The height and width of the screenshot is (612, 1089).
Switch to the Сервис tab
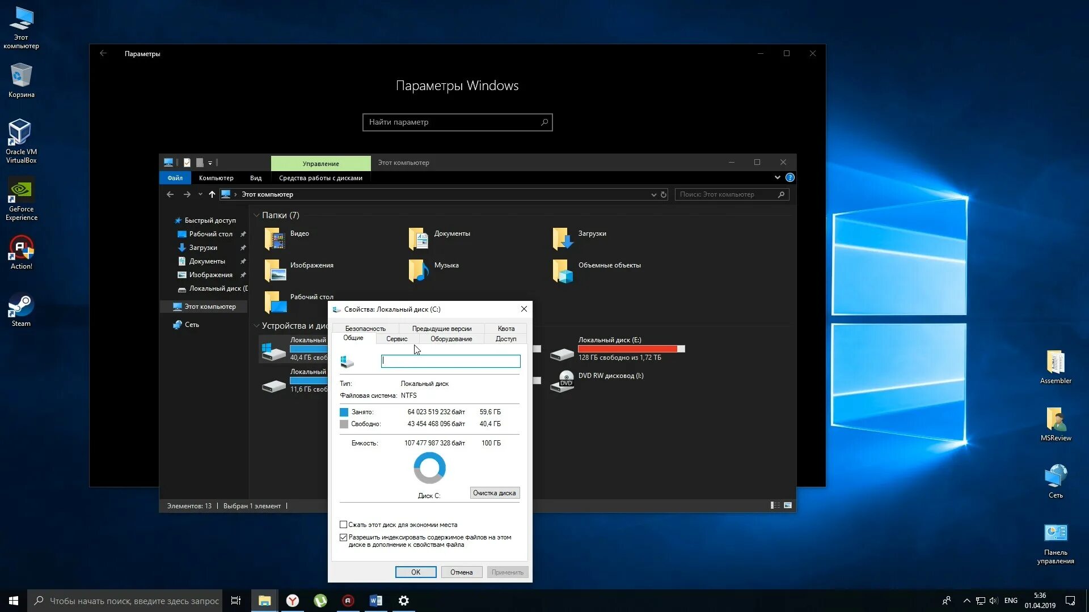pyautogui.click(x=396, y=339)
